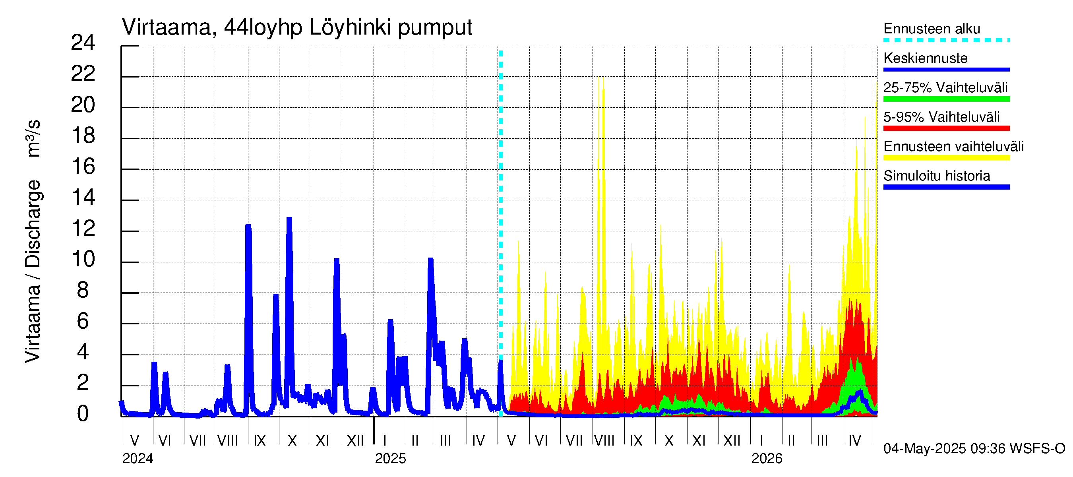Click the 'Ennusteen vaihteluväli' legend label

pyautogui.click(x=953, y=147)
